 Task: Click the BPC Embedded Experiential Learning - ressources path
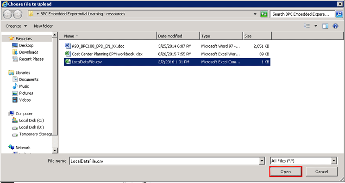(83, 14)
